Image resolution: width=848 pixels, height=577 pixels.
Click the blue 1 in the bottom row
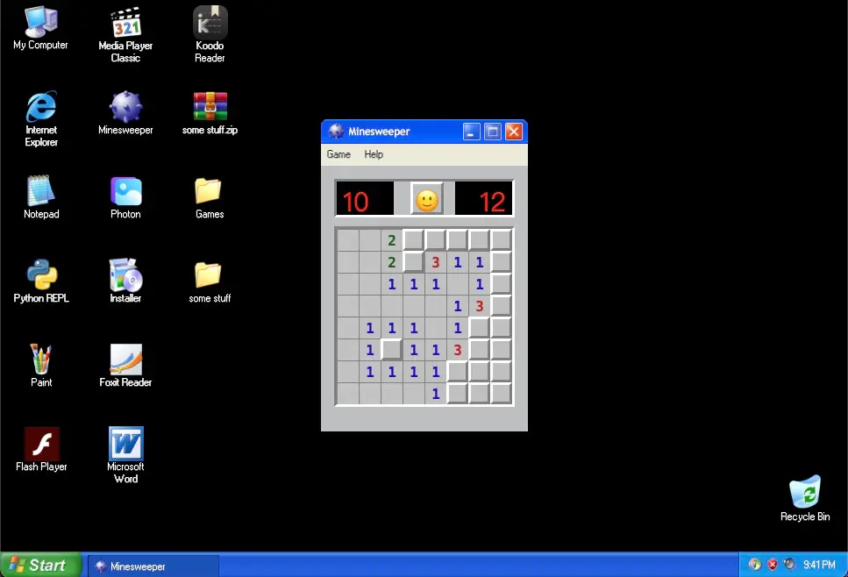(436, 394)
